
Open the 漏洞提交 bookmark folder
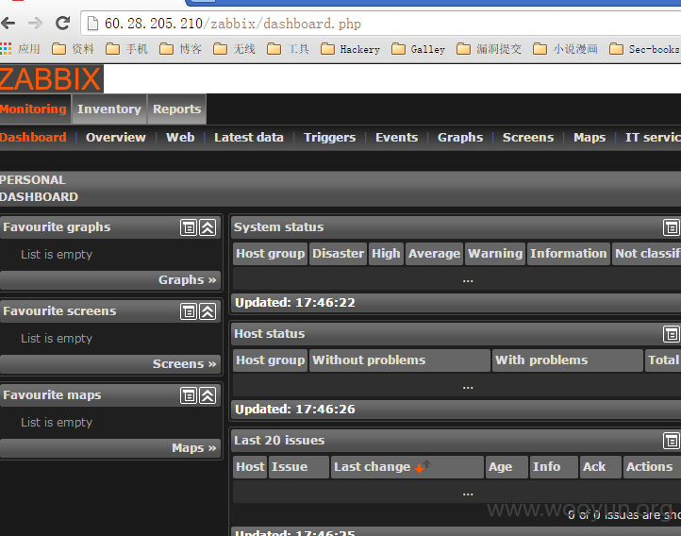(x=489, y=49)
